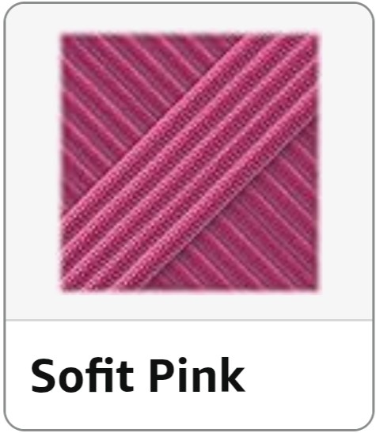
Task: Click the divider above Sofit Pink label
Action: 189,321
